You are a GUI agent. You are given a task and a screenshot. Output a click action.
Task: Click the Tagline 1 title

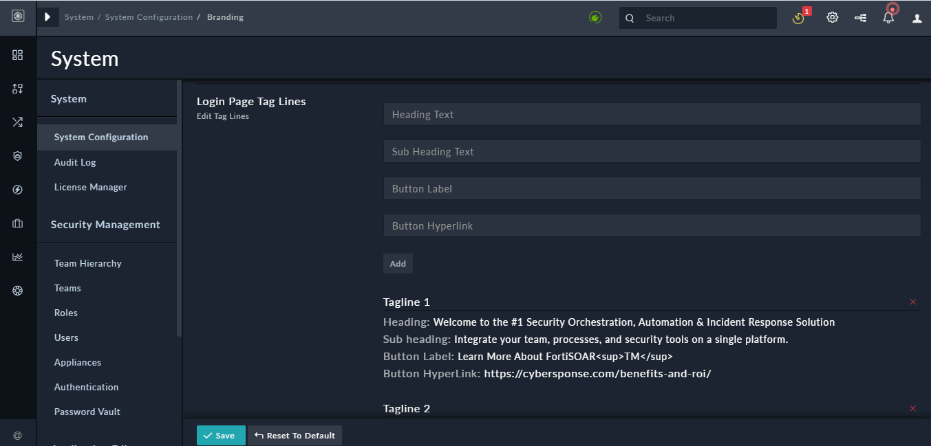tap(407, 302)
